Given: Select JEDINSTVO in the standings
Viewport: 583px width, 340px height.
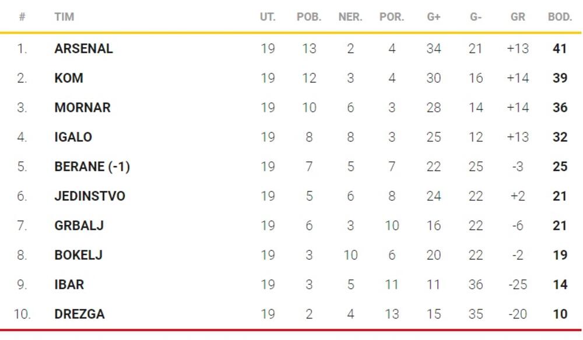Looking at the screenshot, I should click(x=89, y=196).
